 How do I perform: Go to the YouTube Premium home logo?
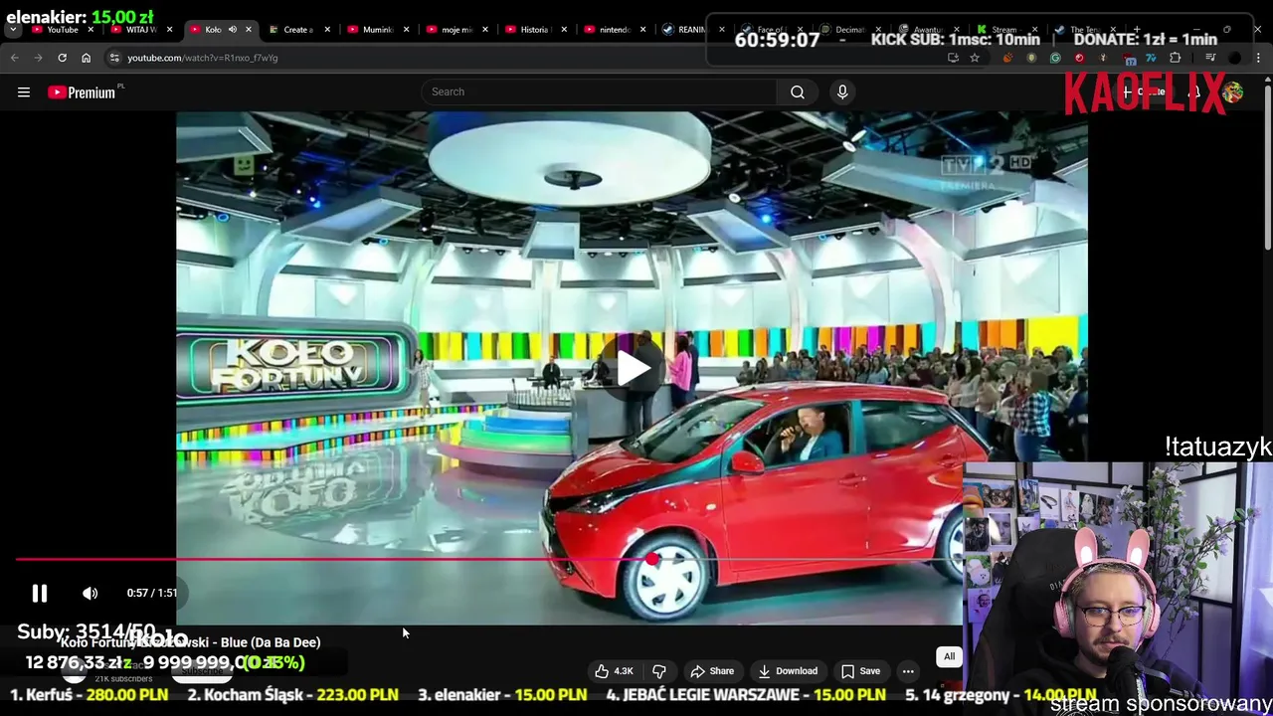(x=82, y=92)
